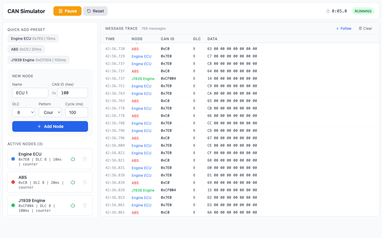Disable the J1939 Engine node power
382x238 pixels.
(73, 205)
